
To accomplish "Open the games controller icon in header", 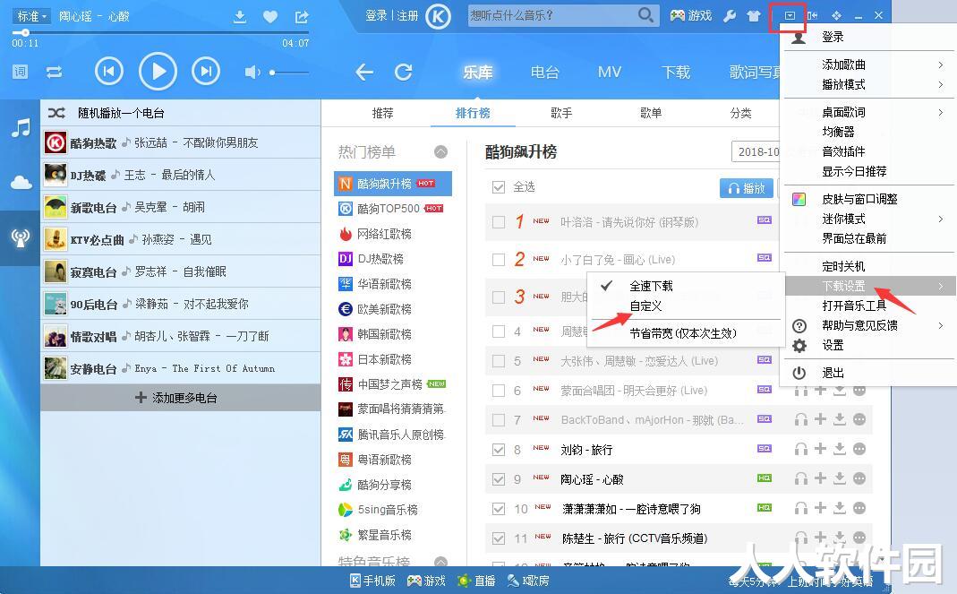I will [677, 16].
